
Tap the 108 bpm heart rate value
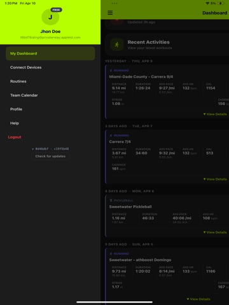click(x=210, y=218)
